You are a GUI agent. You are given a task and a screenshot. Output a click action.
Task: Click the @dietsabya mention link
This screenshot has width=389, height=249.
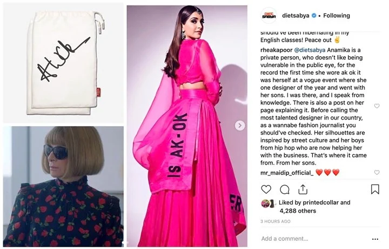(310, 50)
